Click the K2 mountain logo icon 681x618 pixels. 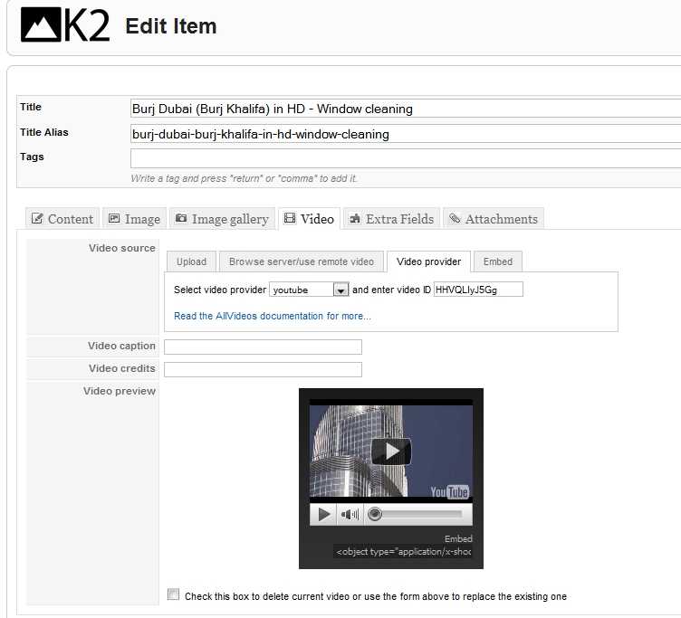click(41, 24)
